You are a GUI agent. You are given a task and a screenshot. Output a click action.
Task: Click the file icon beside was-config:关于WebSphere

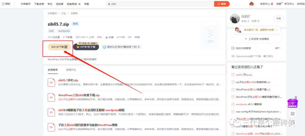(233, 112)
